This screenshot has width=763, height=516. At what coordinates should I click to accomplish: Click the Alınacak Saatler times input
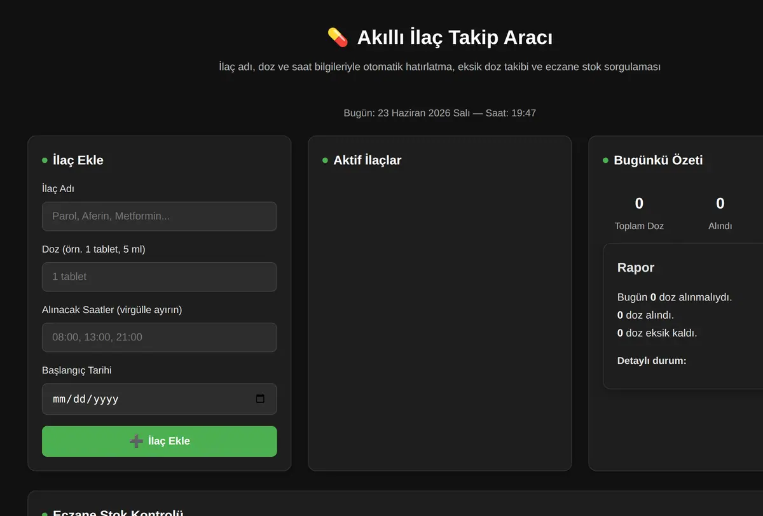[x=159, y=337]
